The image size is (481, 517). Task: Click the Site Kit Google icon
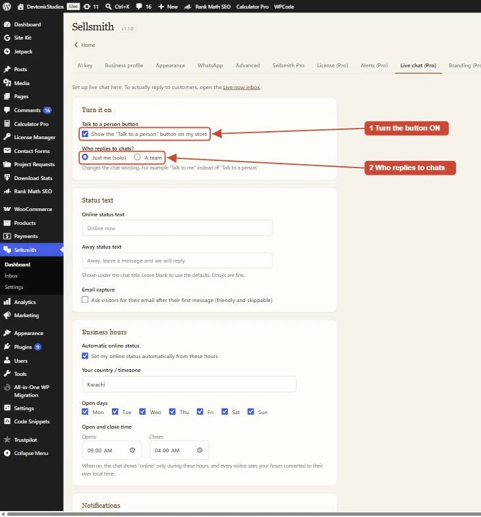[7, 38]
